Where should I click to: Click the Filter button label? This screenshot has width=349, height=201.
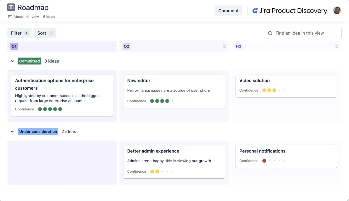pos(16,33)
